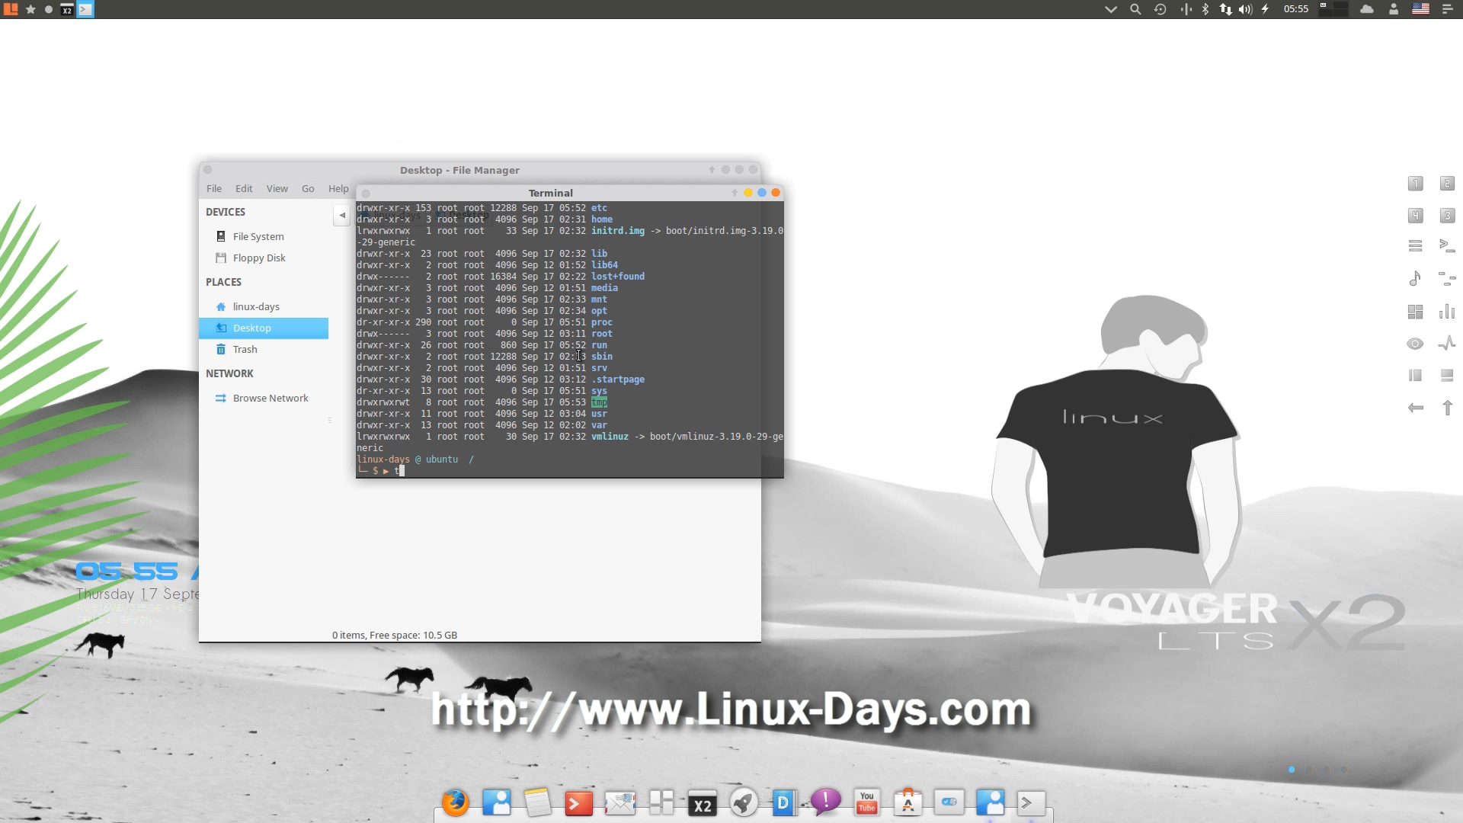Screen dimensions: 1463x823
Task: Open Trash in the Places list
Action: pos(264,349)
